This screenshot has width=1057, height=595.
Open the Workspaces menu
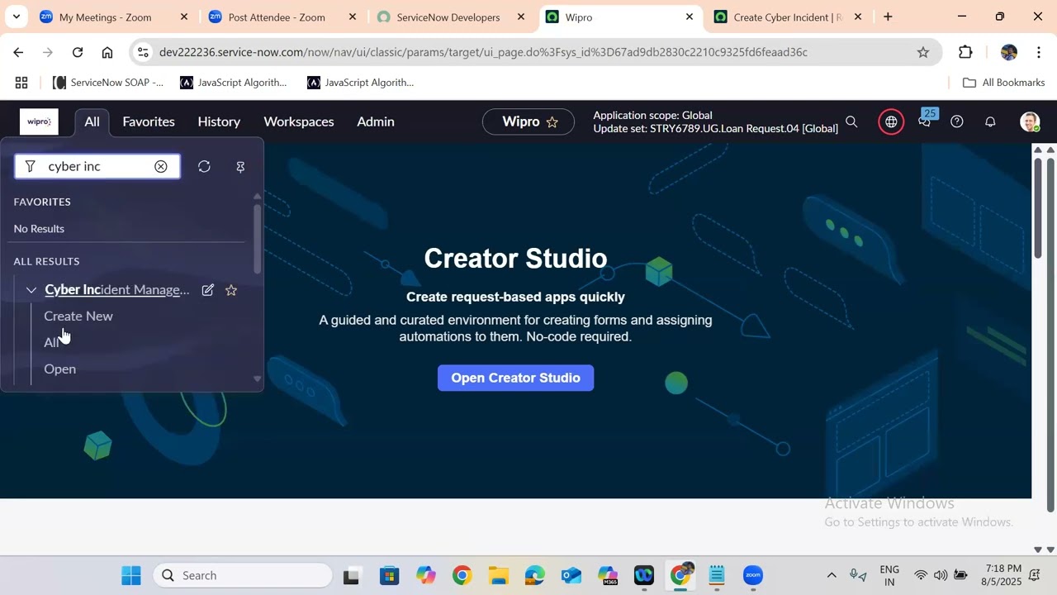(x=299, y=121)
